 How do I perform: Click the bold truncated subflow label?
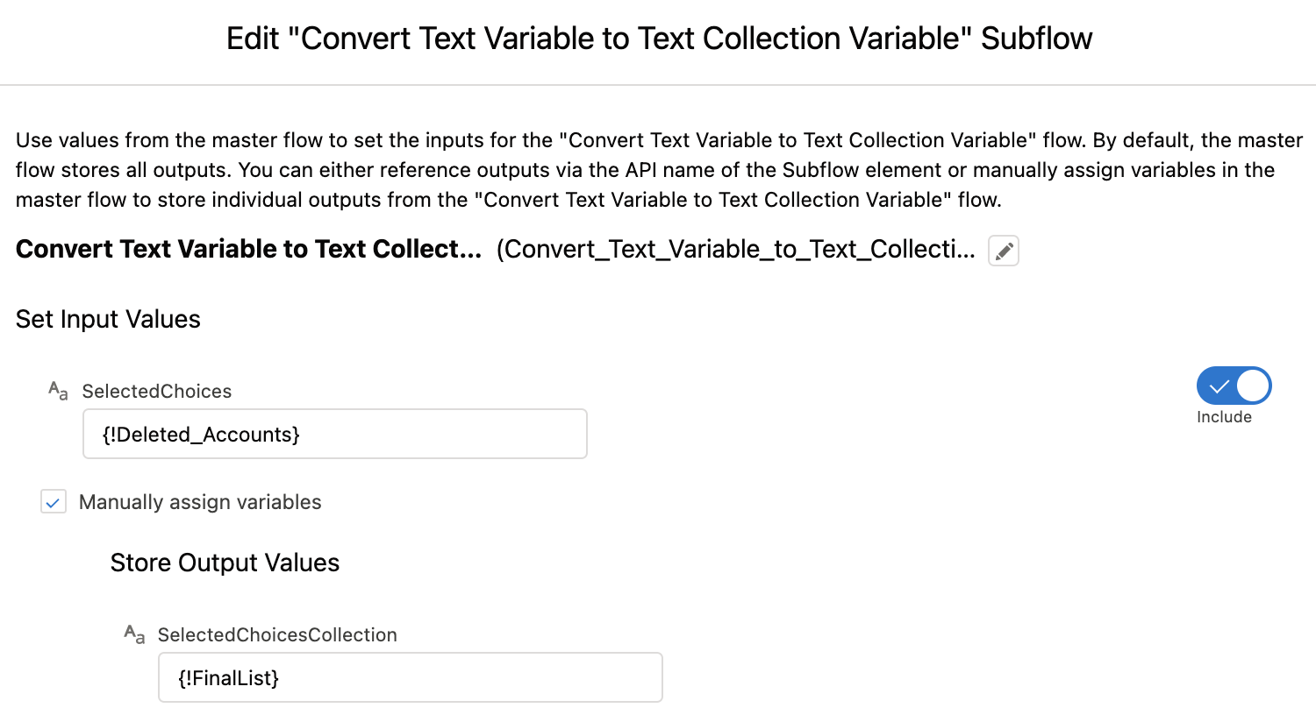click(248, 250)
